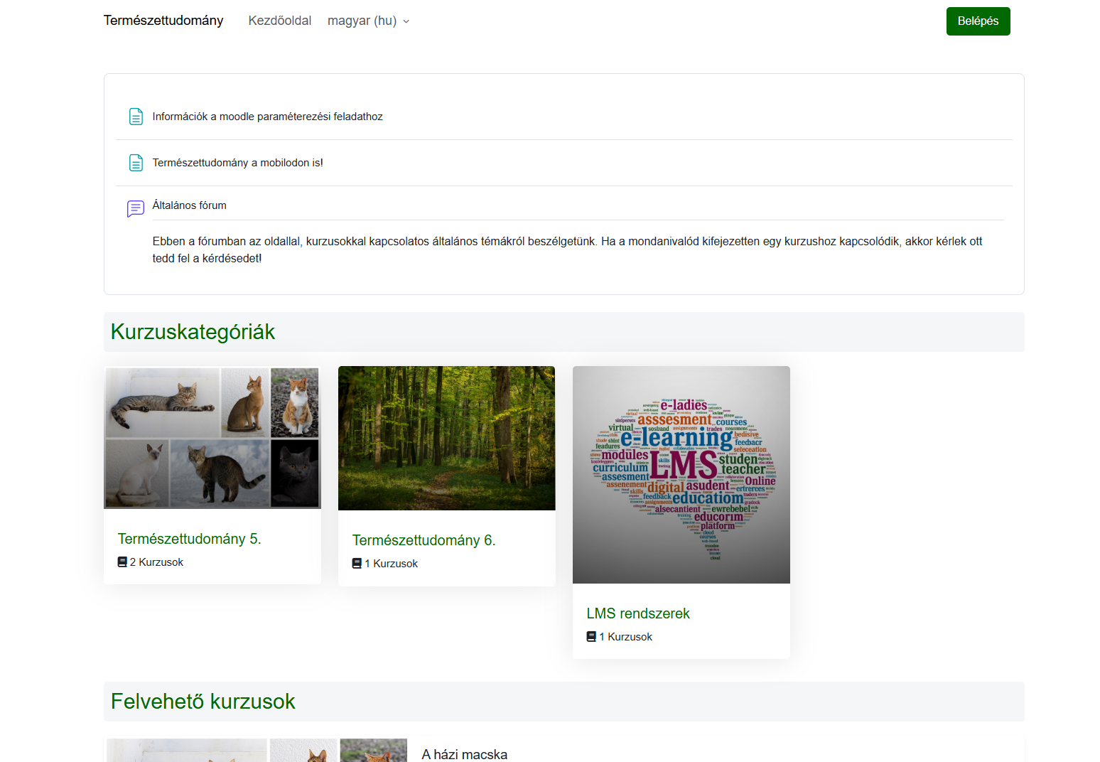1100x762 pixels.
Task: Open the A házi macska course
Action: (464, 754)
